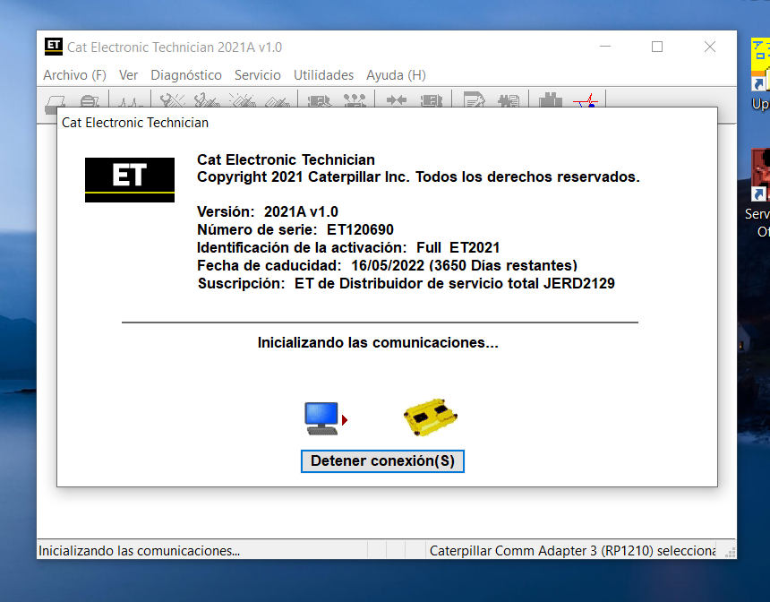The height and width of the screenshot is (602, 770).
Task: Select the yellow desktop shortcut labeled Up
Action: [x=760, y=73]
